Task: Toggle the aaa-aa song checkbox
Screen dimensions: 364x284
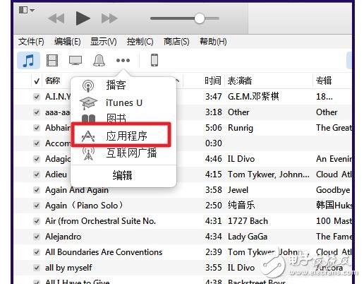Action: pos(37,112)
